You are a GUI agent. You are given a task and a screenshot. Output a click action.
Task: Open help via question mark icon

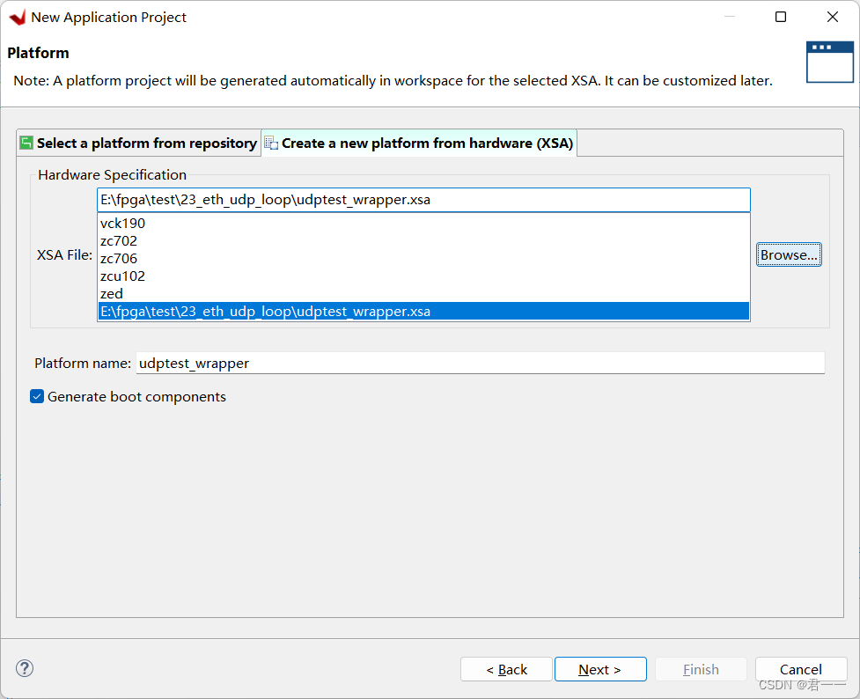[x=25, y=668]
